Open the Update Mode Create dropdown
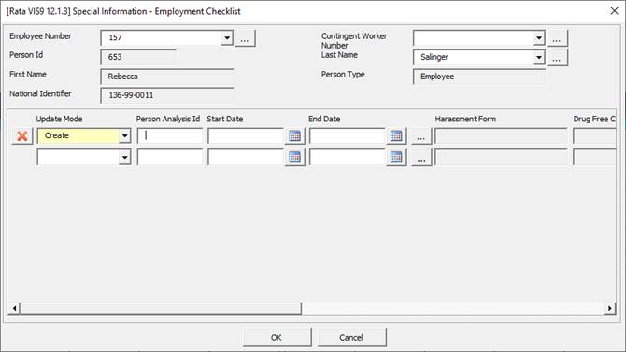Image resolution: width=626 pixels, height=352 pixels. point(124,136)
